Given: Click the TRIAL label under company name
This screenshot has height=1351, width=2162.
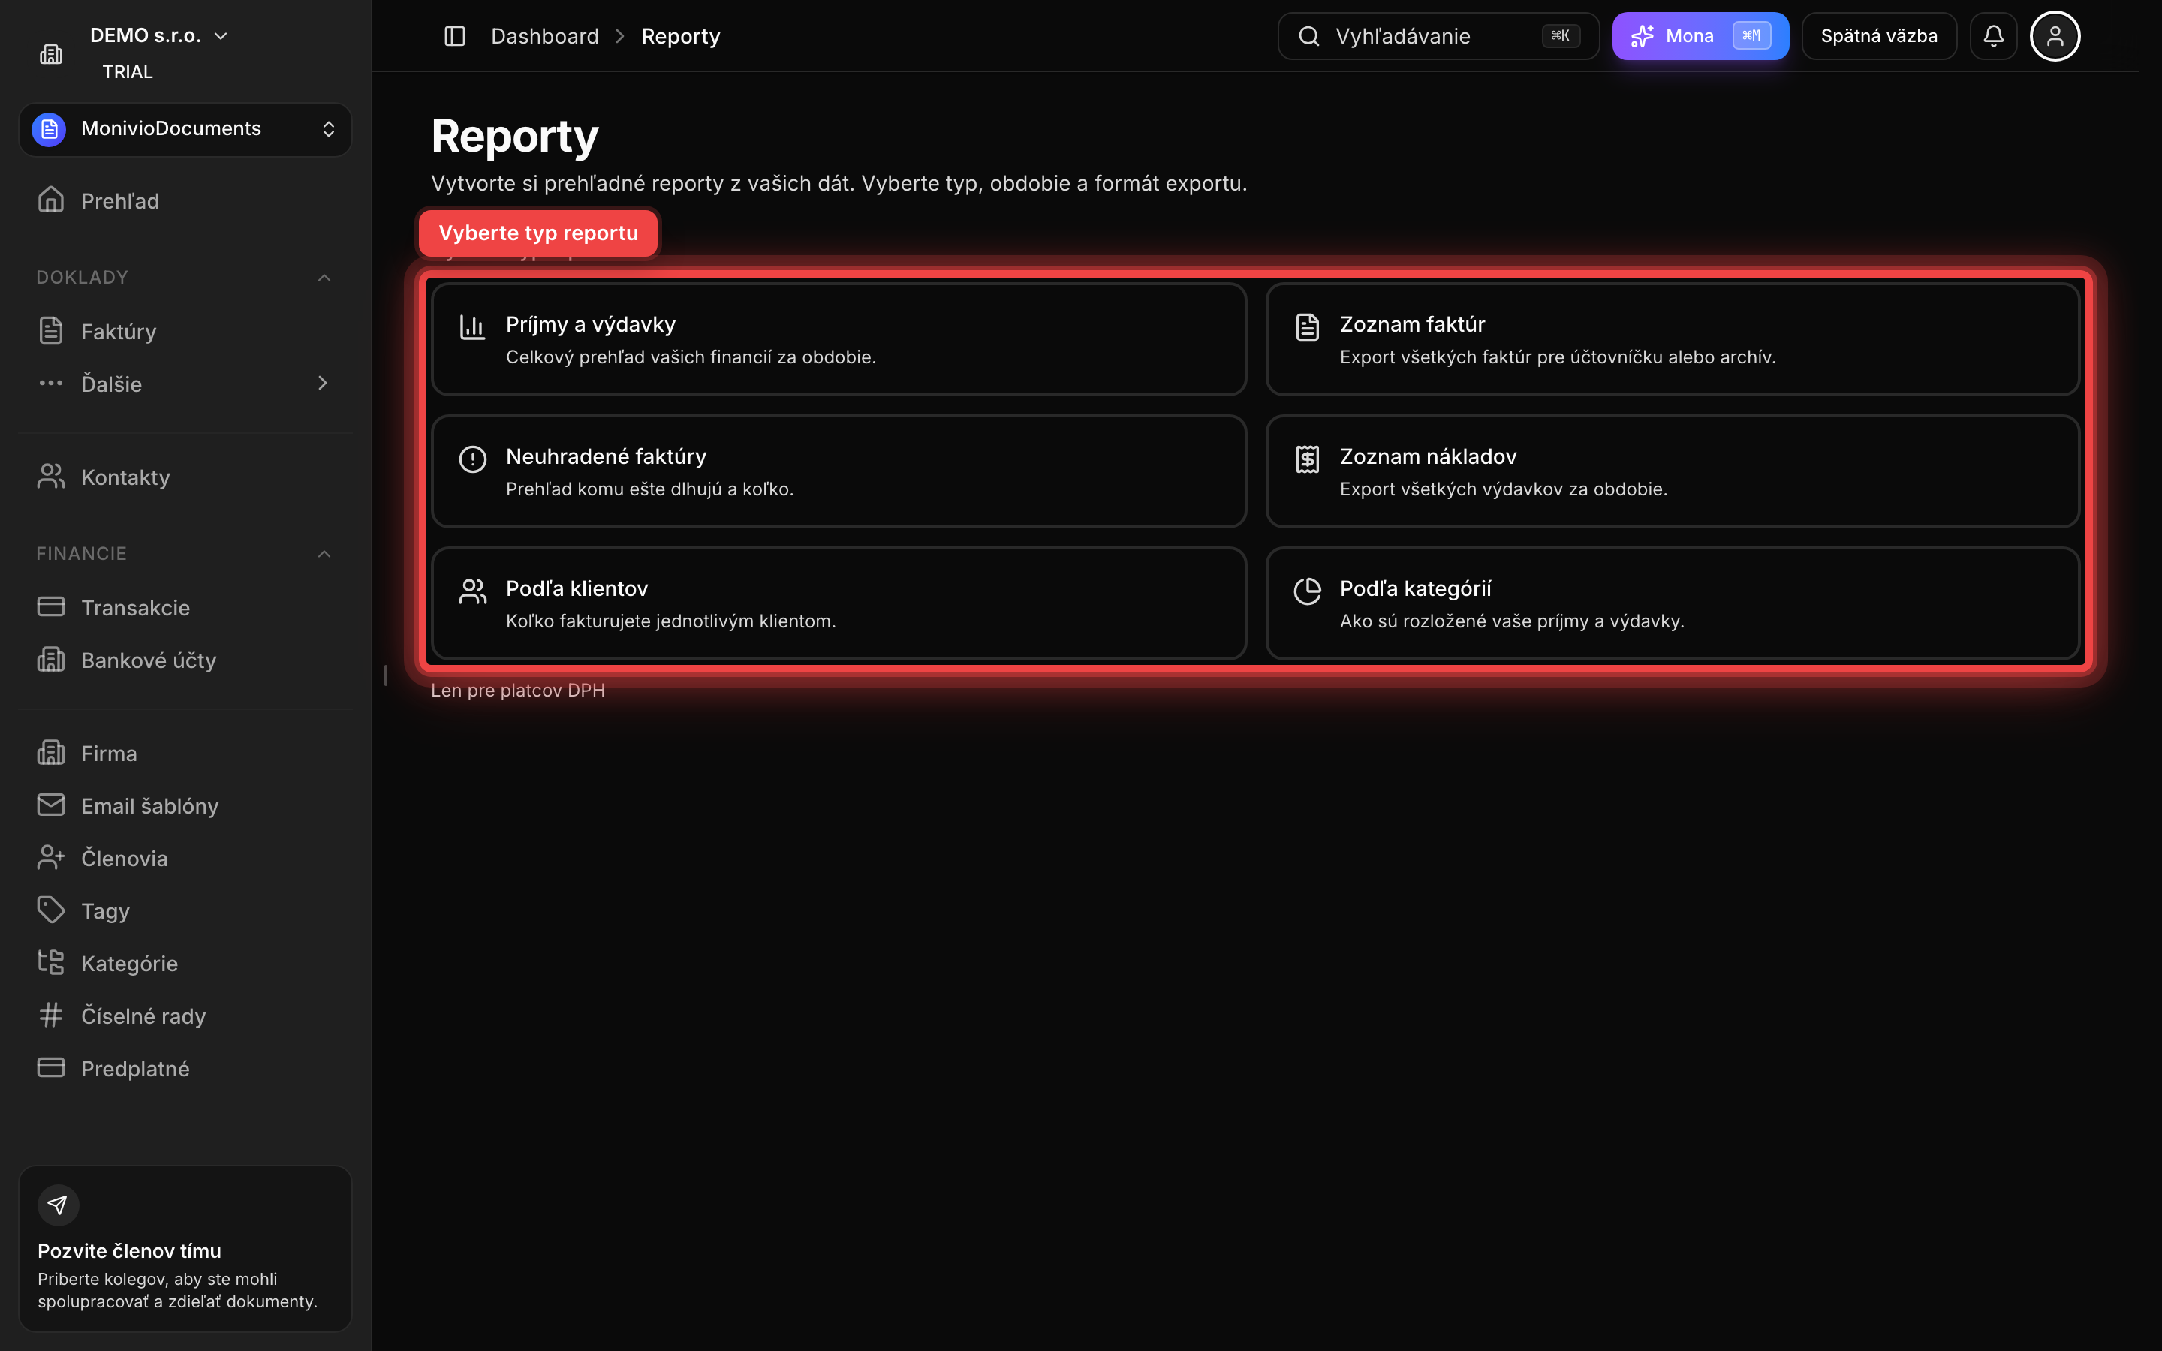Looking at the screenshot, I should click(128, 71).
